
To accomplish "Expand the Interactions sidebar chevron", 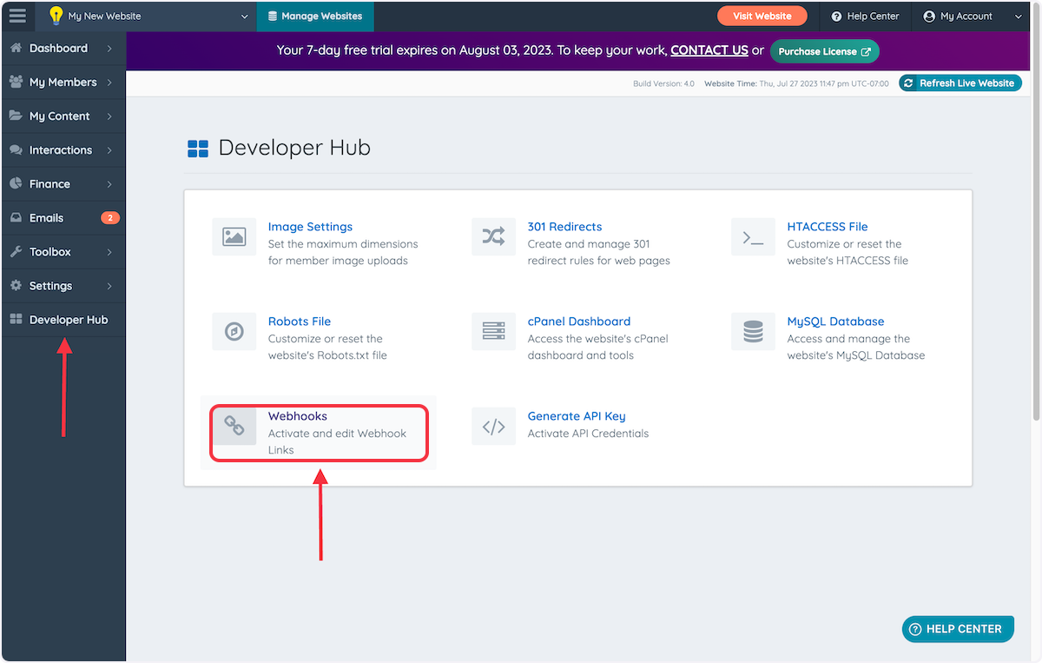I will point(109,149).
